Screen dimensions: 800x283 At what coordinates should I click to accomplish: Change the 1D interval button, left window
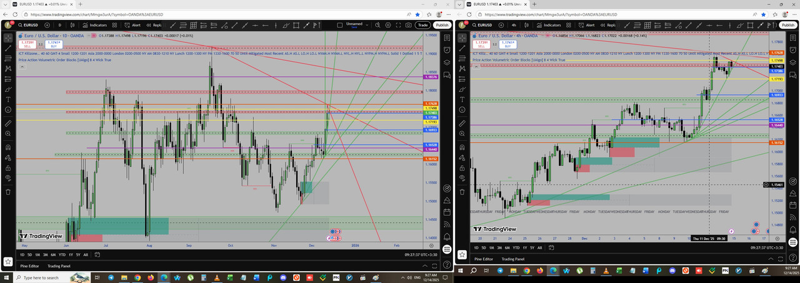click(60, 25)
